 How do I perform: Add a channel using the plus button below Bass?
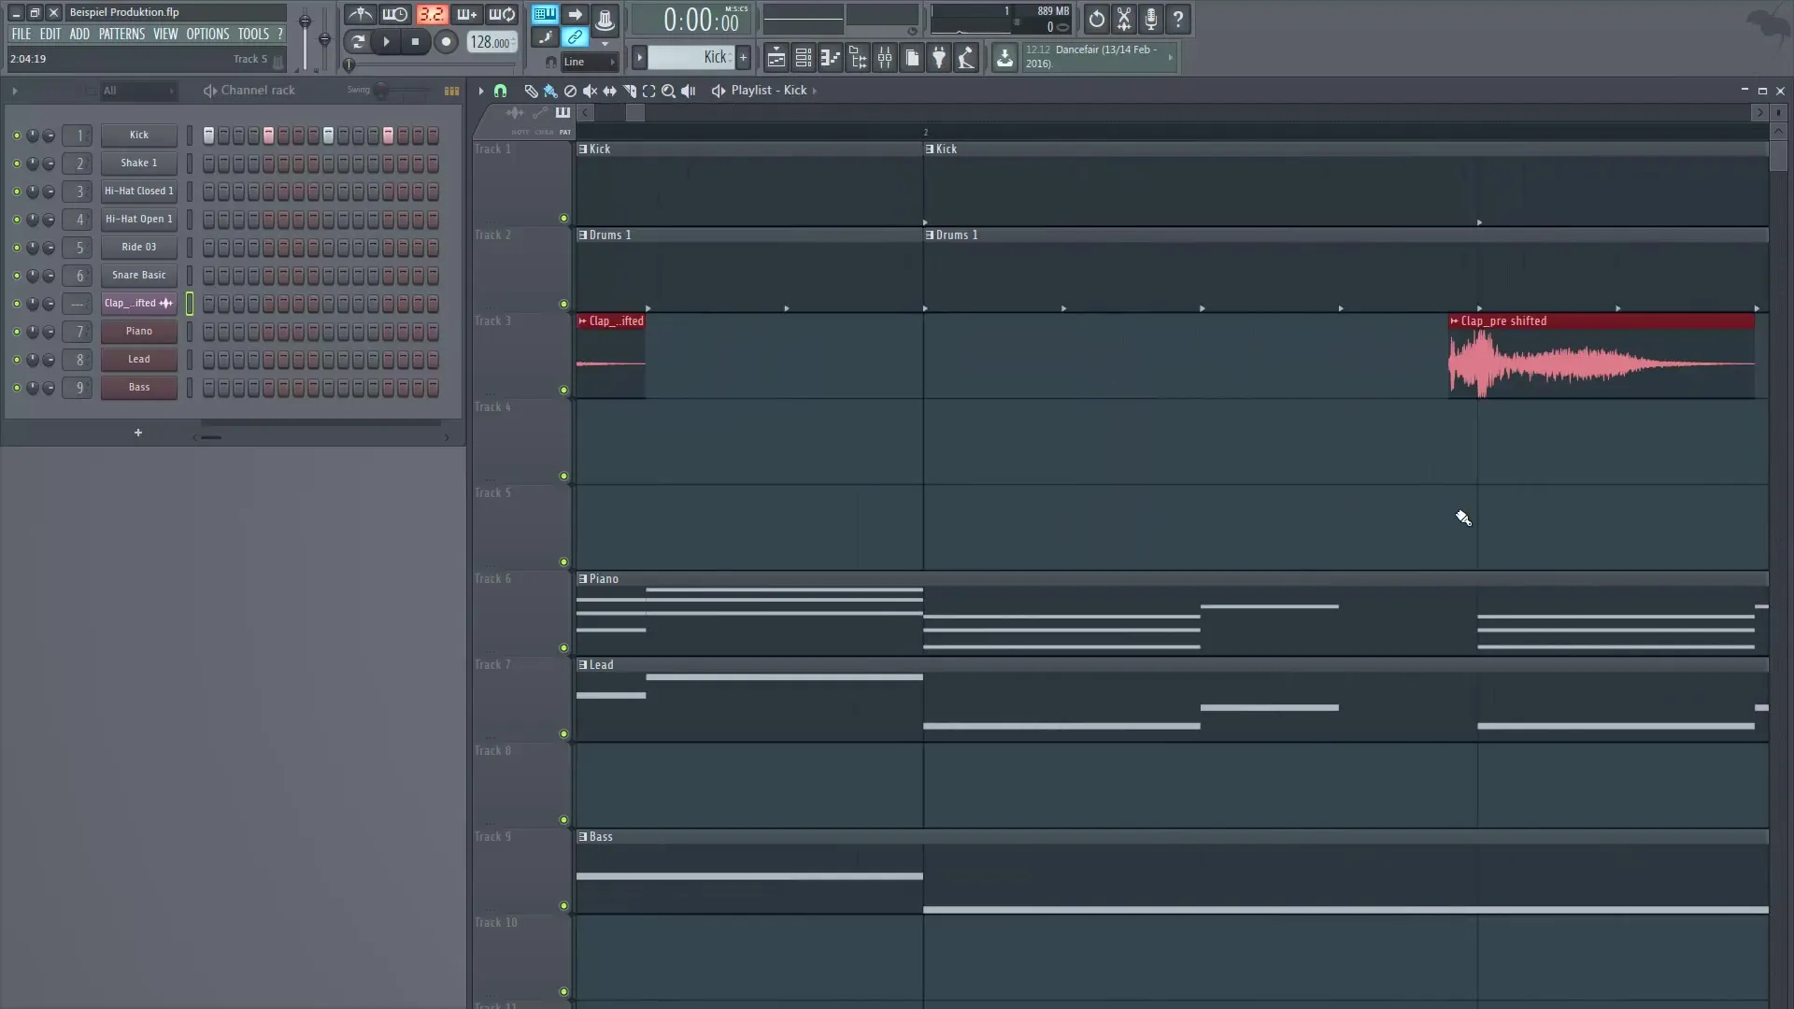click(137, 433)
